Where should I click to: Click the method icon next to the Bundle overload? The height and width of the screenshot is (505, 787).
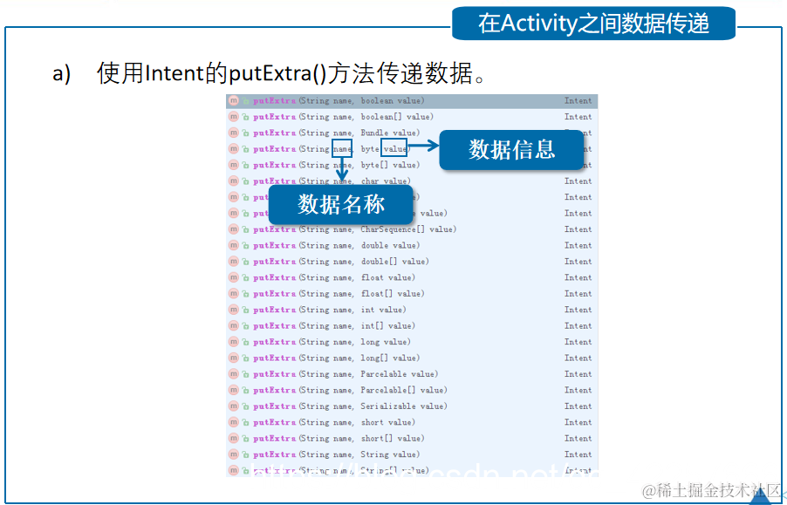(x=233, y=133)
